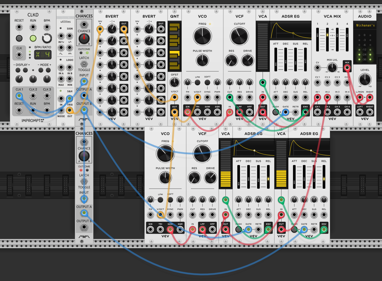Toggle the SOFT button on bottom-row VCO
Screen dimensions: 382x281
point(170,200)
